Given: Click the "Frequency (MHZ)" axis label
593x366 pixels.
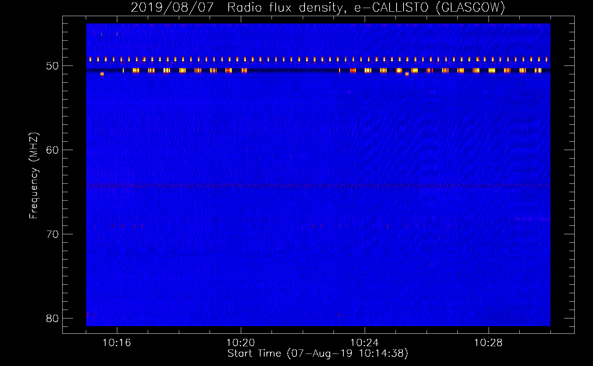Looking at the screenshot, I should (33, 176).
